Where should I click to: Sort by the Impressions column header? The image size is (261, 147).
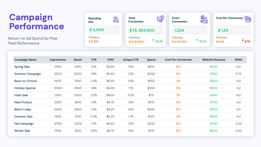[58, 60]
